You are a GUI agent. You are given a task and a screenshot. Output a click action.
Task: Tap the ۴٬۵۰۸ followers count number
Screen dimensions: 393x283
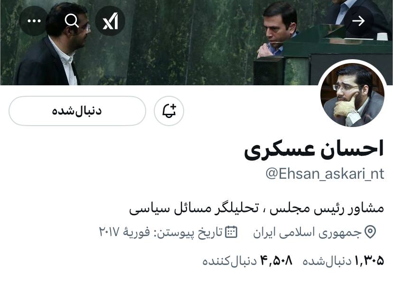pos(276,261)
